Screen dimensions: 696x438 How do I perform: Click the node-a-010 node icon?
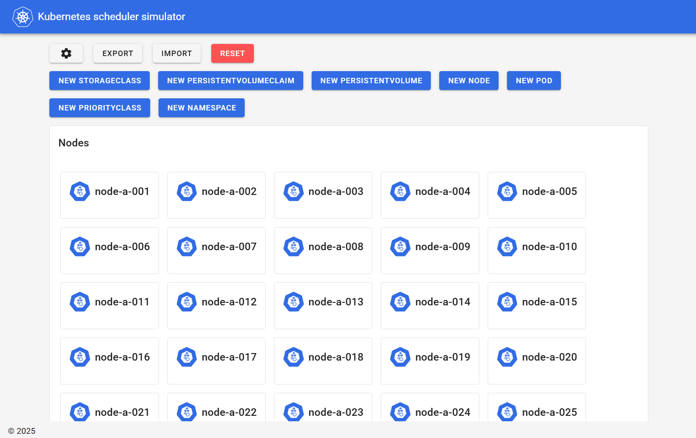click(507, 247)
